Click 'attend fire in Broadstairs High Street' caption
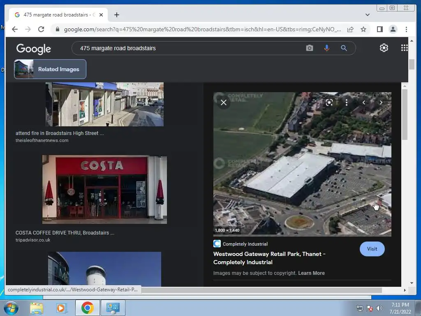The width and height of the screenshot is (421, 316). pos(60,133)
